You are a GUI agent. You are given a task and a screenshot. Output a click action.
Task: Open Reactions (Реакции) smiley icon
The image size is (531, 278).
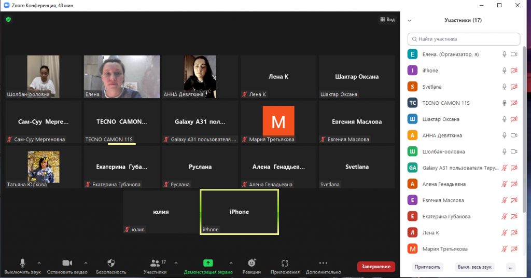[x=251, y=263]
